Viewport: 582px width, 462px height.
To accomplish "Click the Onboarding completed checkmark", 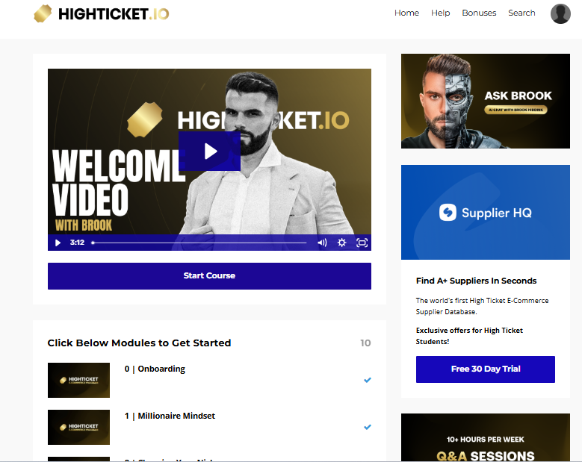I will 368,380.
